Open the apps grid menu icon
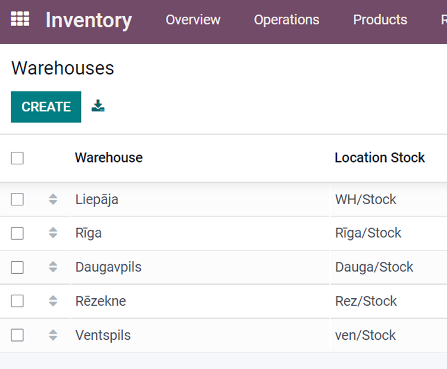The width and height of the screenshot is (447, 369). click(x=20, y=19)
